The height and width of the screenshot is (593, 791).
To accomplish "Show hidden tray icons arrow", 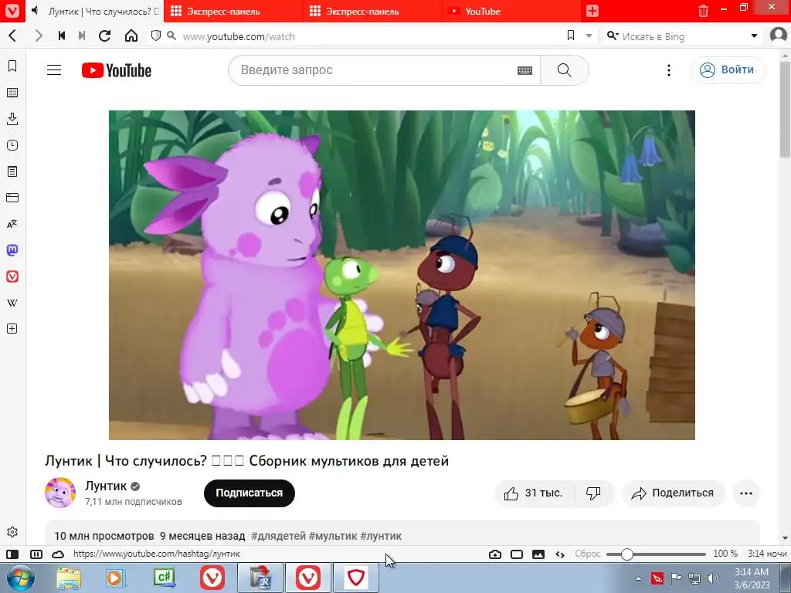I will 638,579.
